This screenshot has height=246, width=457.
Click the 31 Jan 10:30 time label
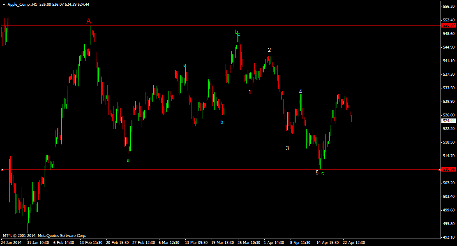(x=38, y=242)
